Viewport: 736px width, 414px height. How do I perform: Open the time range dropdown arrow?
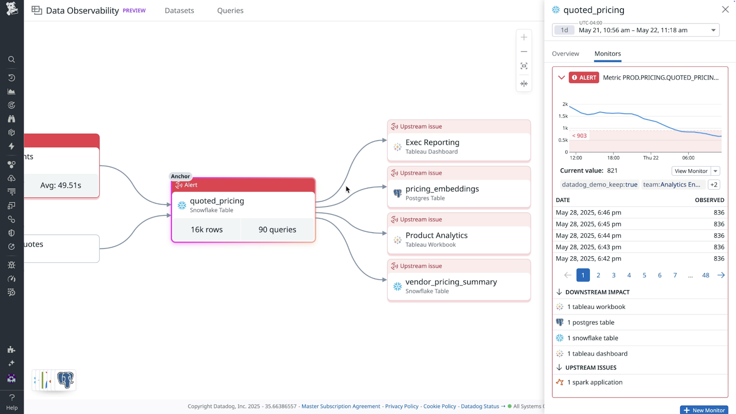tap(713, 30)
